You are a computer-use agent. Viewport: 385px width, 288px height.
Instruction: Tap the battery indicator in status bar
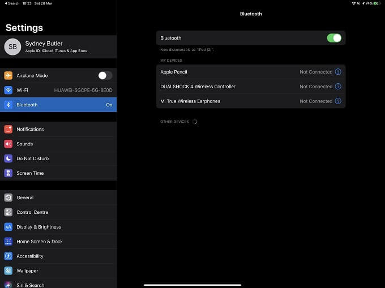pos(377,3)
